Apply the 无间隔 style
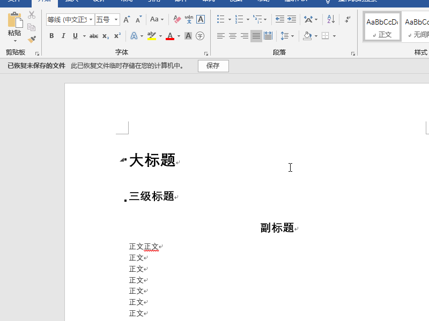 (x=416, y=27)
